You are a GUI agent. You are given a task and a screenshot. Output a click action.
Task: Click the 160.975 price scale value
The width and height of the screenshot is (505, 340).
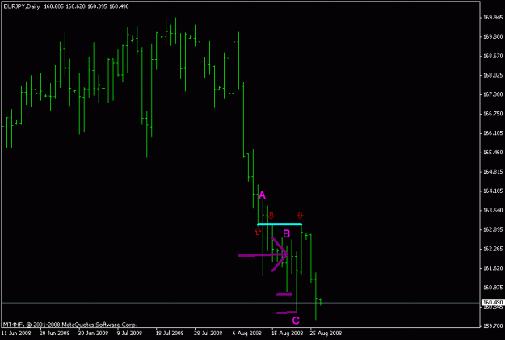pyautogui.click(x=493, y=288)
